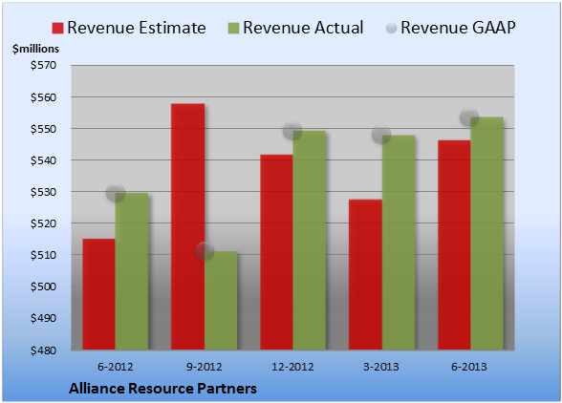This screenshot has height=403, width=562.
Task: Click the gray Revenue GAAP legend marker
Action: 392,28
